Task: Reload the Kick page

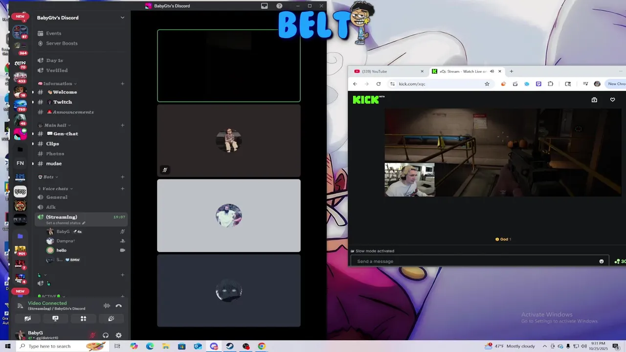Action: pos(378,84)
